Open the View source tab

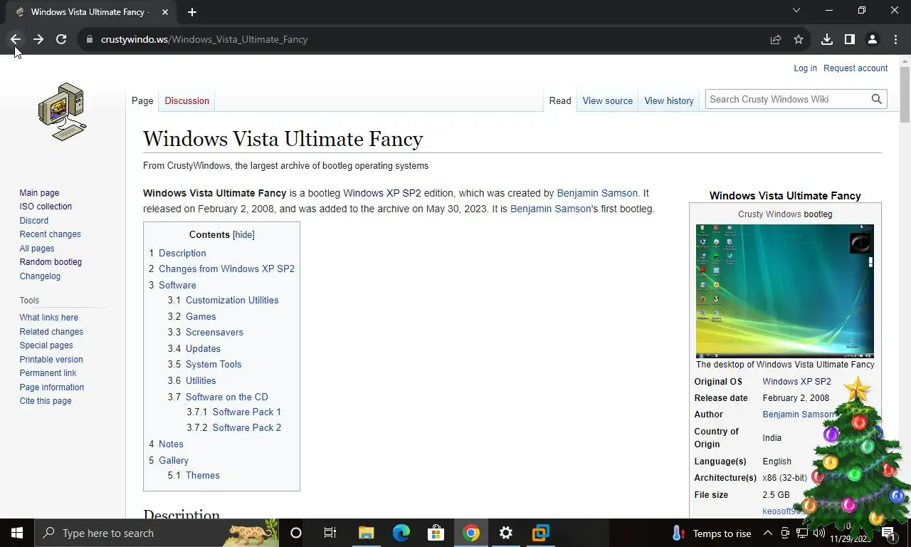[x=608, y=100]
